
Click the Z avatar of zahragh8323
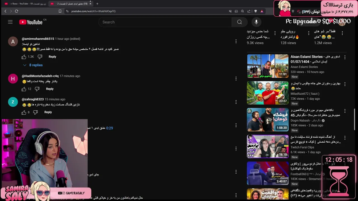[13, 102]
